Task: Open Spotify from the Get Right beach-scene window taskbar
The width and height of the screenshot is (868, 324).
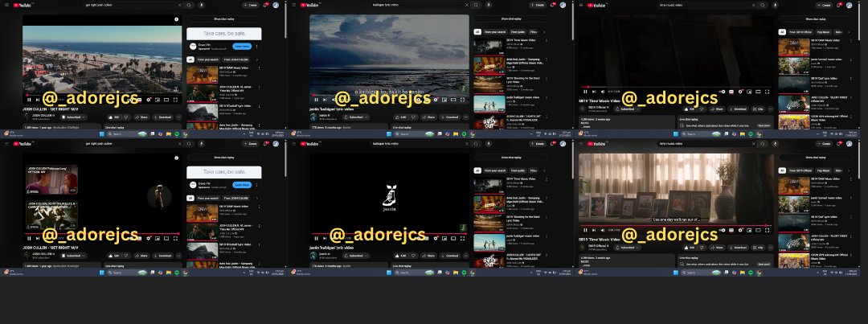Action: click(x=177, y=133)
